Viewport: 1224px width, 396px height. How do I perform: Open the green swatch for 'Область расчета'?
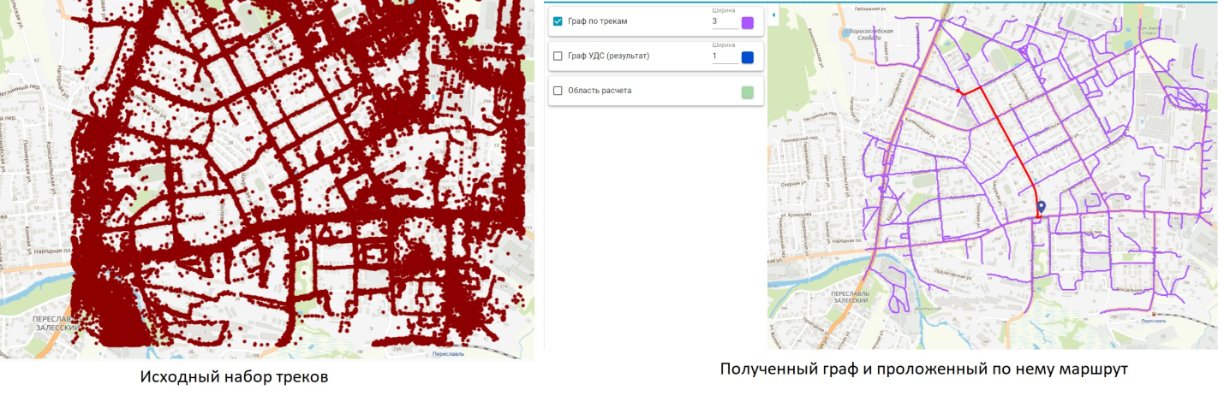747,92
